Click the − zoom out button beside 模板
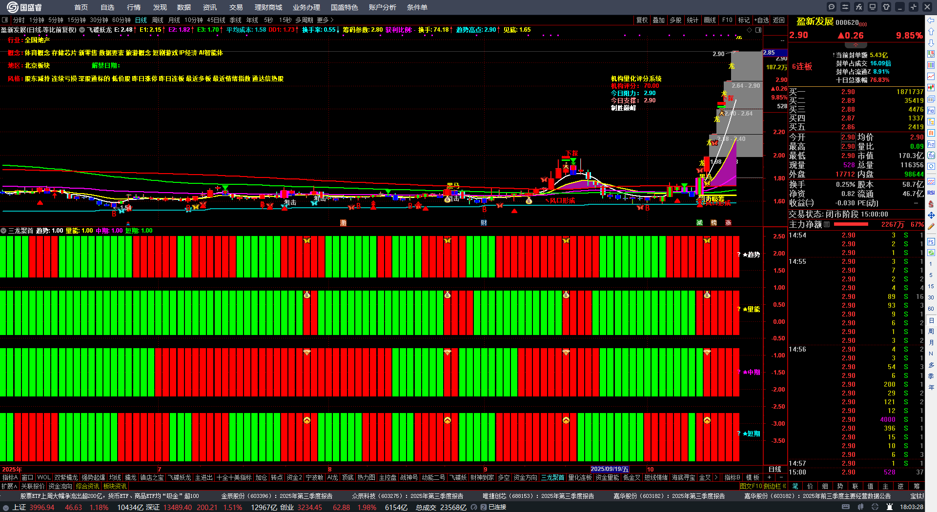 (781, 477)
